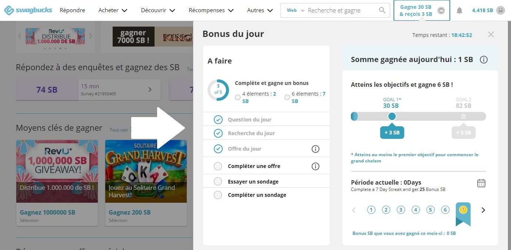Click info icon next to Compléter une offre
Image resolution: width=511 pixels, height=250 pixels.
click(x=315, y=166)
